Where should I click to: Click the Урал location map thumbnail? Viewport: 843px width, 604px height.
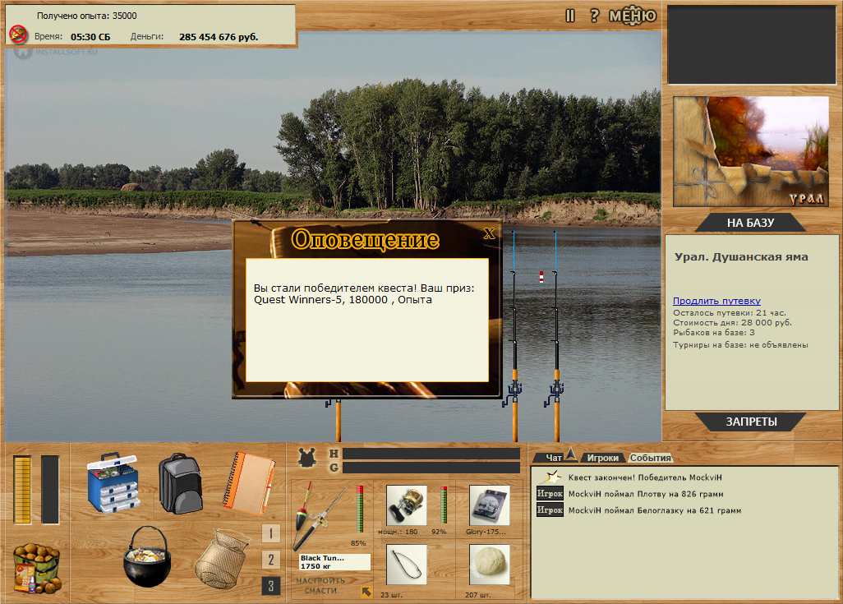point(750,152)
